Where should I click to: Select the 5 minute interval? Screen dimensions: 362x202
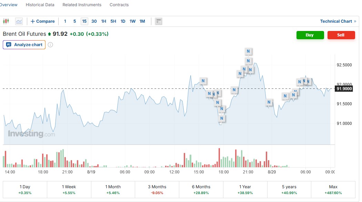[74, 21]
